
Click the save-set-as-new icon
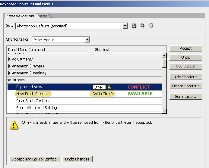tap(143, 26)
